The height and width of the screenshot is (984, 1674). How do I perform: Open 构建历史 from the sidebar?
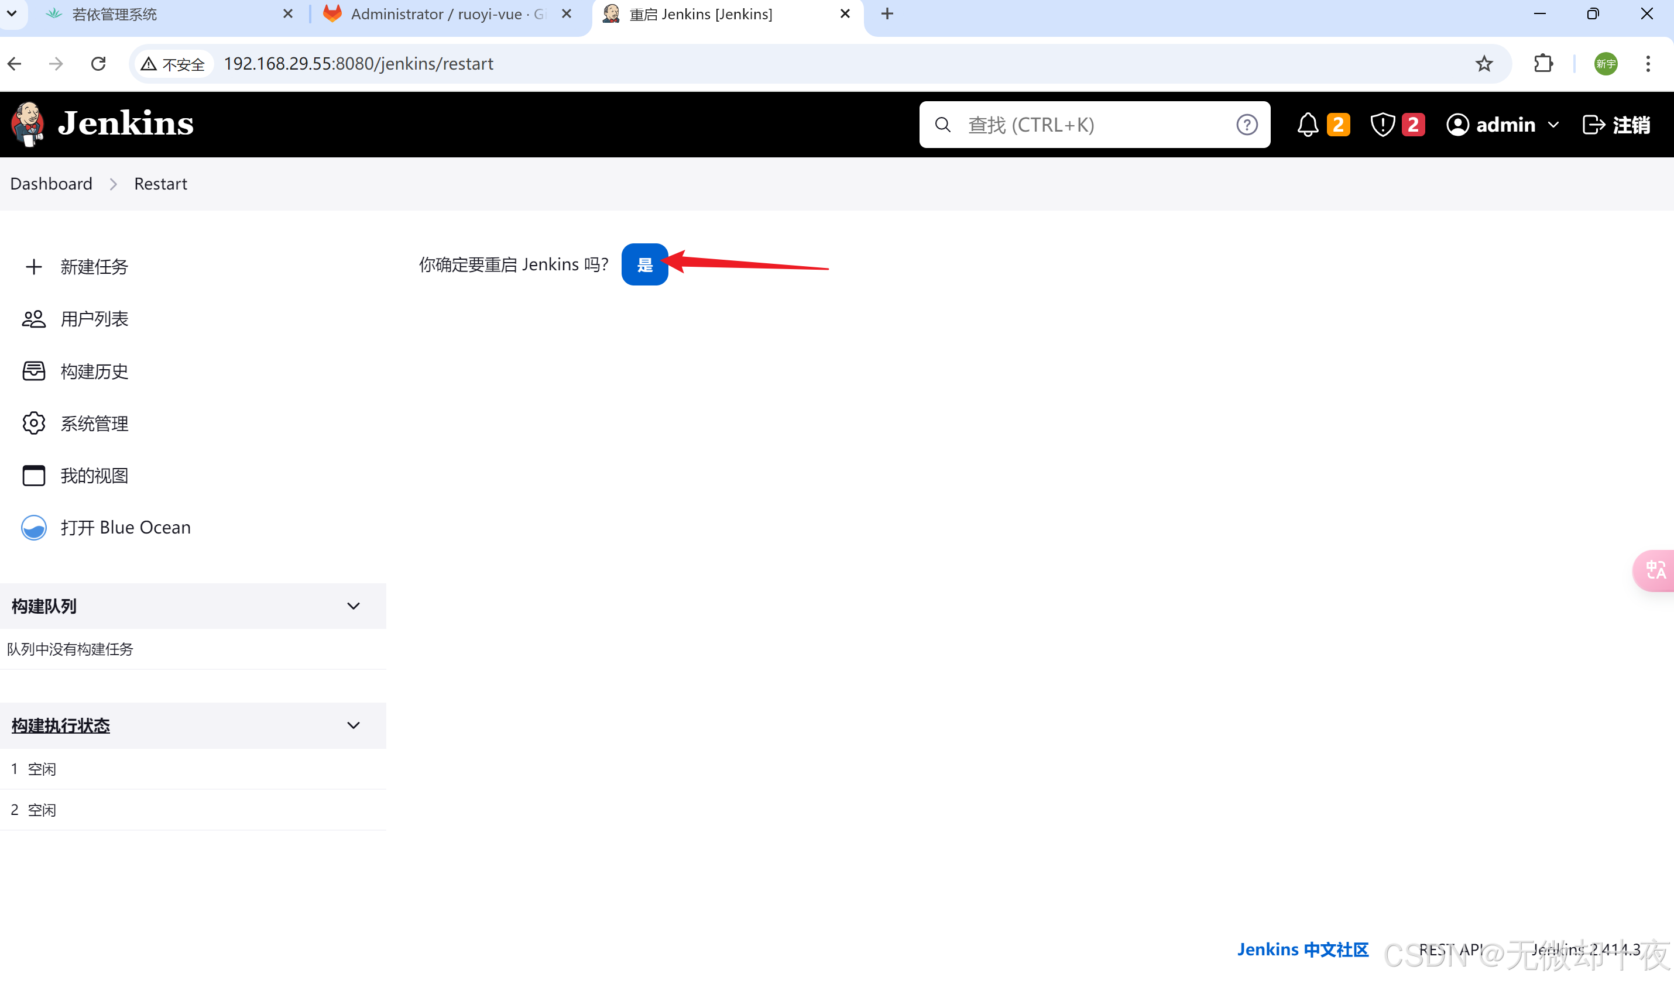click(94, 371)
